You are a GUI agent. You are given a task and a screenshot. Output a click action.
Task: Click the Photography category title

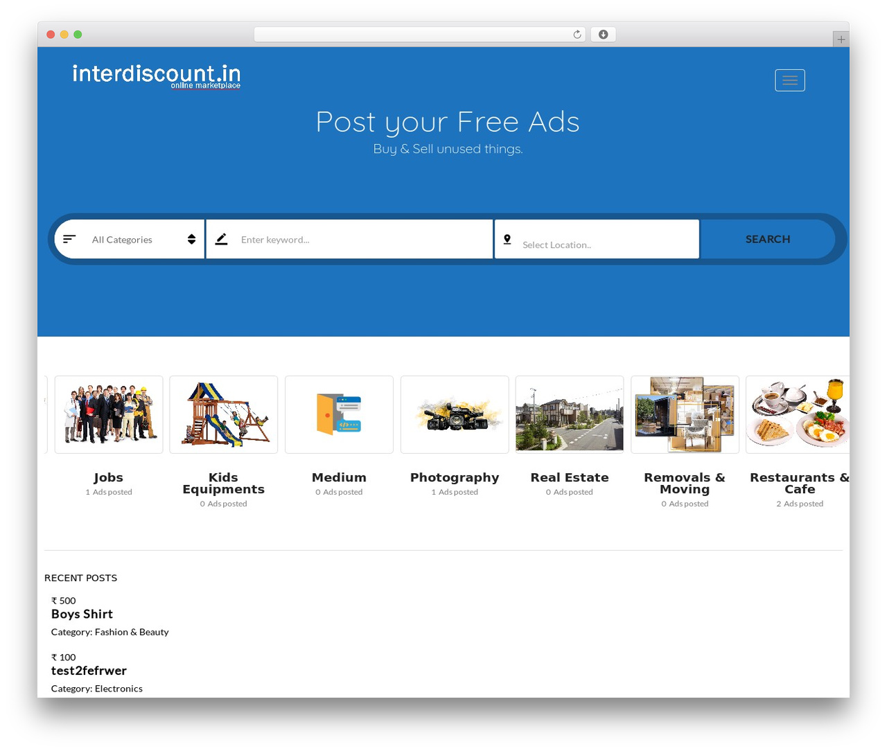click(455, 477)
